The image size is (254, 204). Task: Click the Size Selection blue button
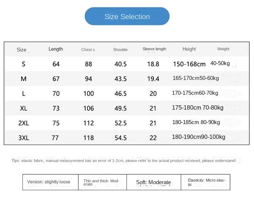click(127, 16)
